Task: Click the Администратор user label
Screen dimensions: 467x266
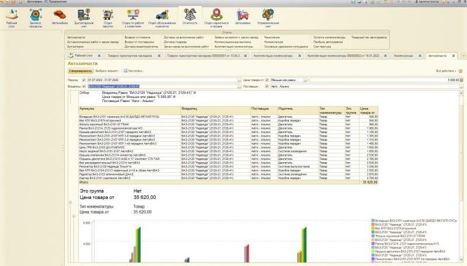Action: (x=427, y=2)
